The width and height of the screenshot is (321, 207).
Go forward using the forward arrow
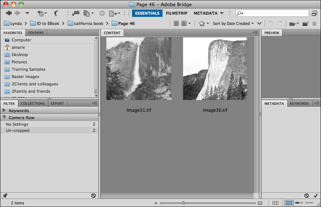click(x=18, y=13)
